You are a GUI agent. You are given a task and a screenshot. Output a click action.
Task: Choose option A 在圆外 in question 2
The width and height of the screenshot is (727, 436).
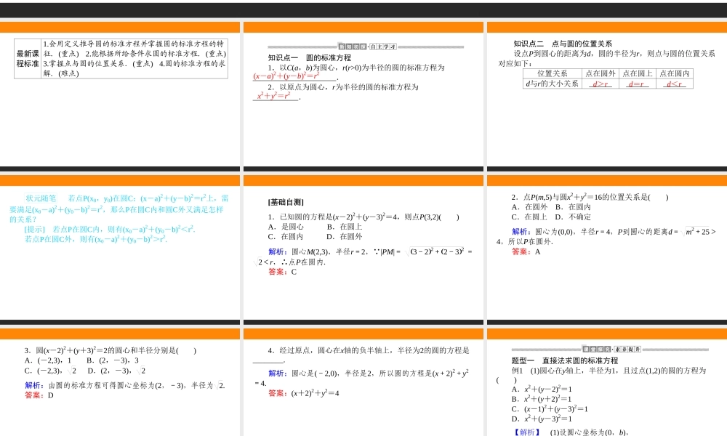coord(529,206)
